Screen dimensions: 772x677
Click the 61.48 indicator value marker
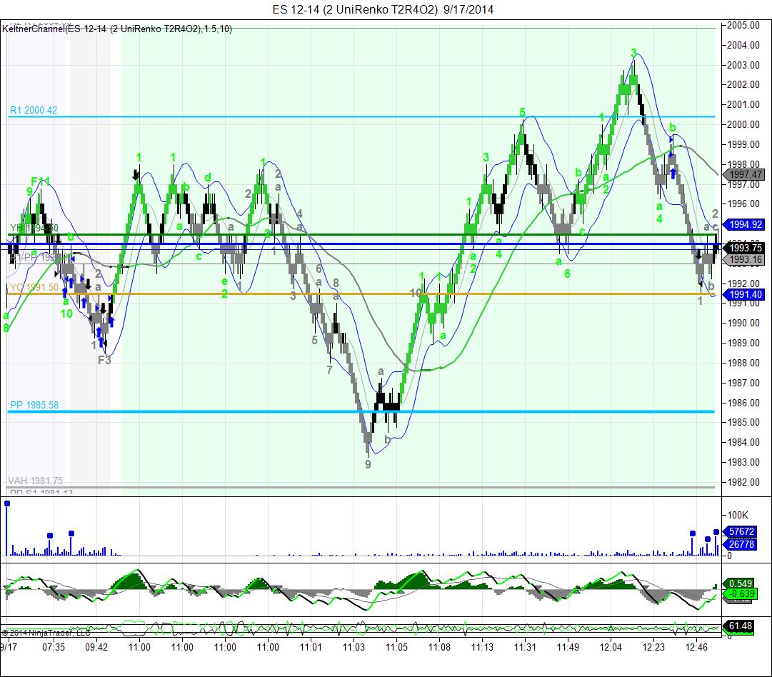[x=739, y=626]
